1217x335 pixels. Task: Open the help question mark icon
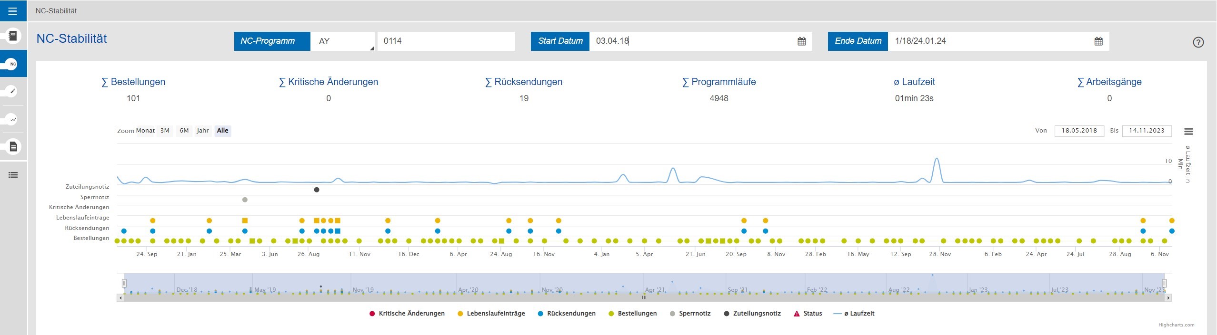(1198, 42)
